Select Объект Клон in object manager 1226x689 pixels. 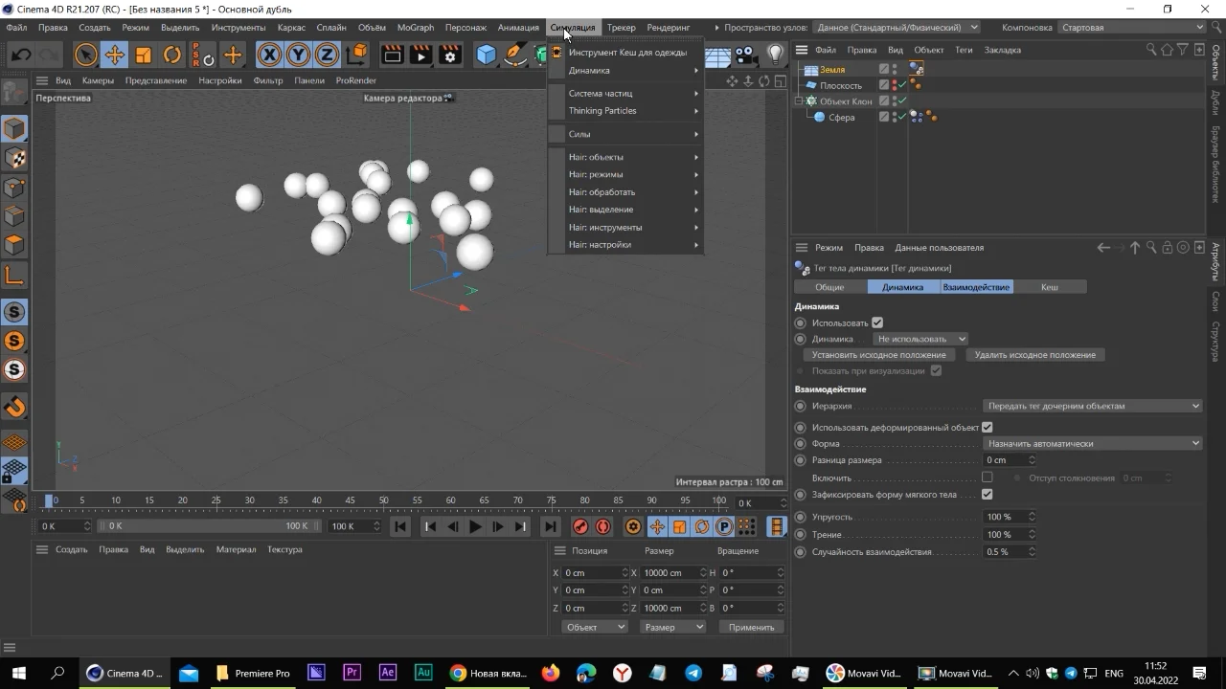tap(846, 100)
